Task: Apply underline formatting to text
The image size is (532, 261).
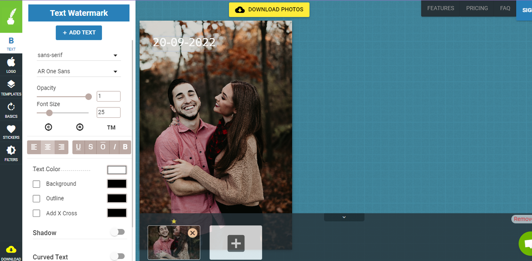Action: click(x=78, y=147)
